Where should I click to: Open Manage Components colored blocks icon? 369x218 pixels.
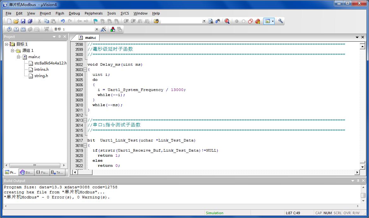113,29
